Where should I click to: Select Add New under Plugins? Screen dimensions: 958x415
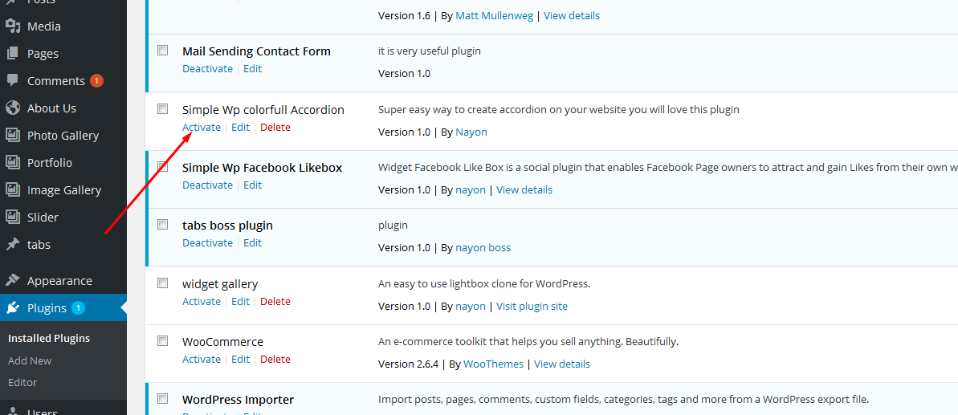30,360
